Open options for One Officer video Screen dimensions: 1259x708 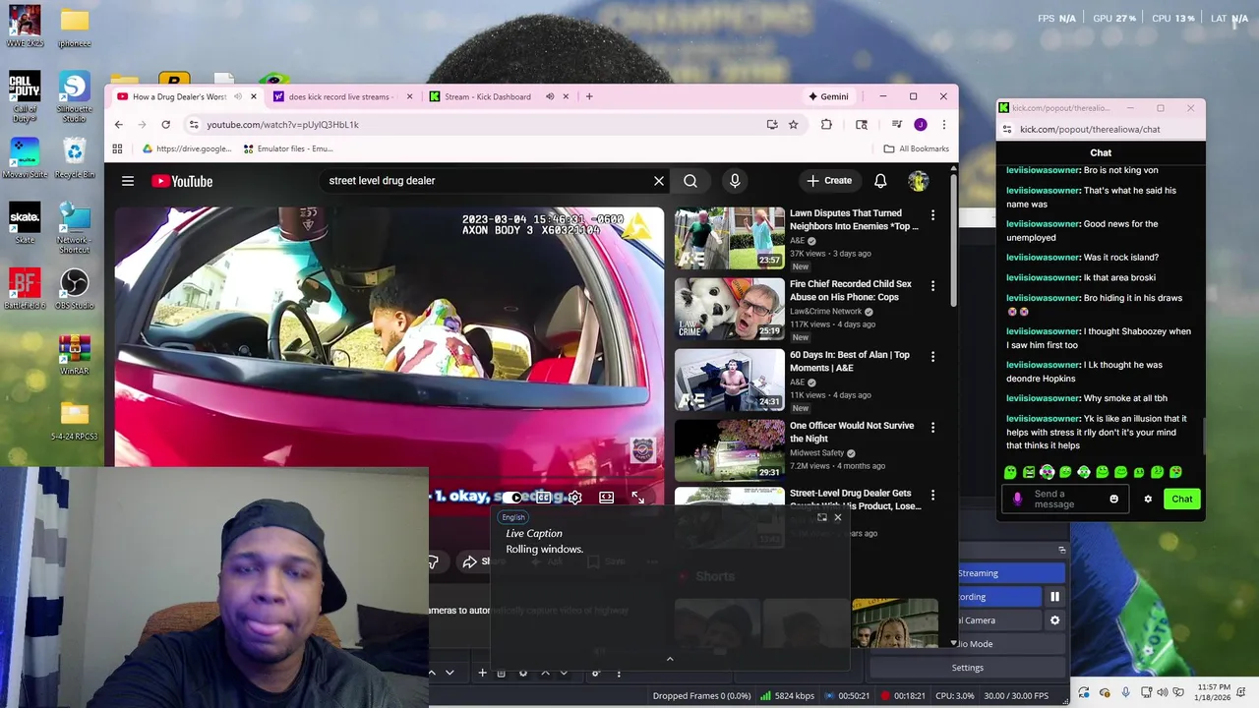pos(932,427)
